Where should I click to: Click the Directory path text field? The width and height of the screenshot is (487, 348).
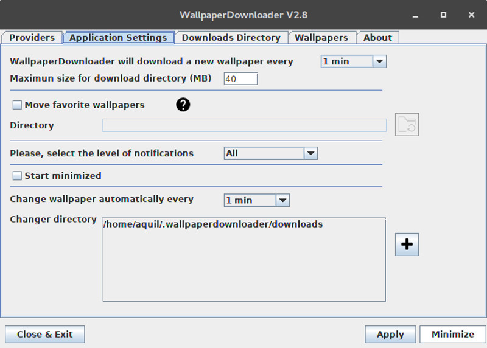245,125
